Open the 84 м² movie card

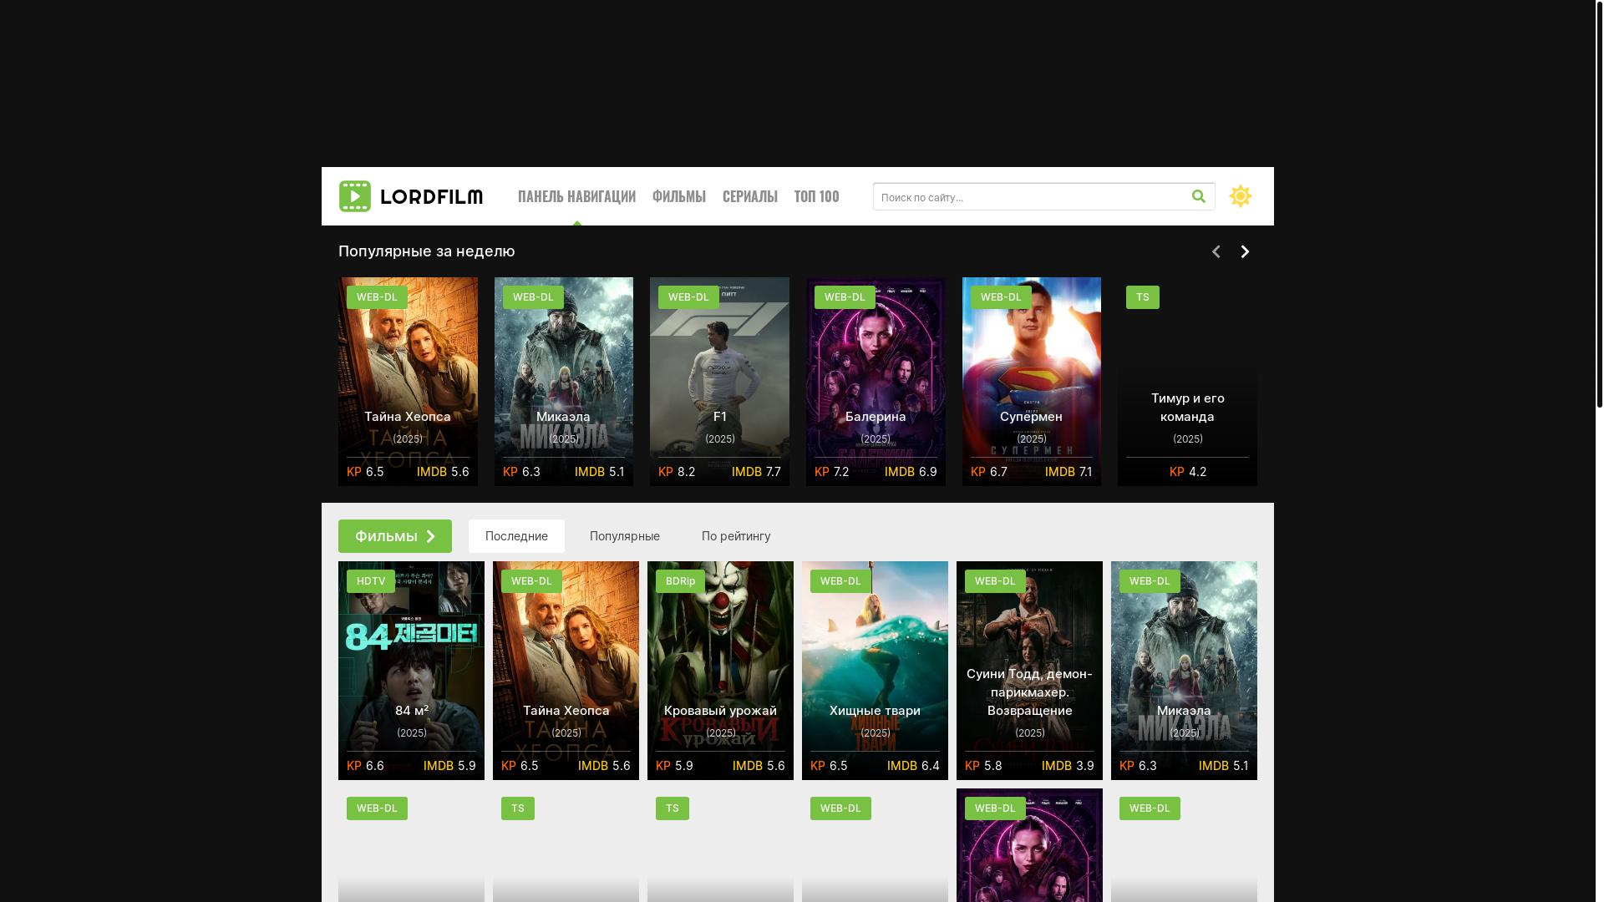[411, 671]
